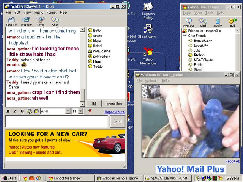Viewport: 243px width, 182px height.
Task: Click Yahoo Messenger system tray icon
Action: click(220, 178)
